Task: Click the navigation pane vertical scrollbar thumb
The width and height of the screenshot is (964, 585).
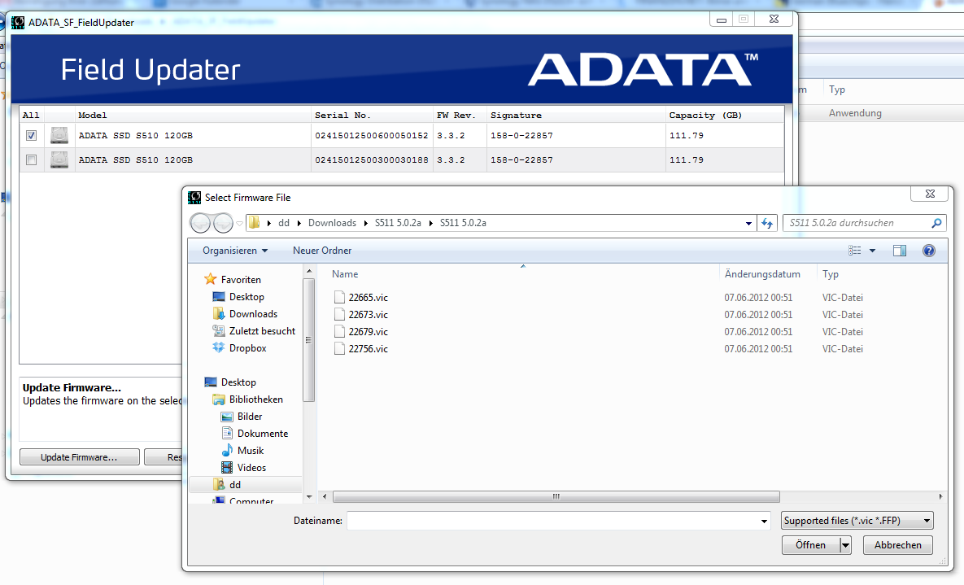Action: tap(309, 339)
